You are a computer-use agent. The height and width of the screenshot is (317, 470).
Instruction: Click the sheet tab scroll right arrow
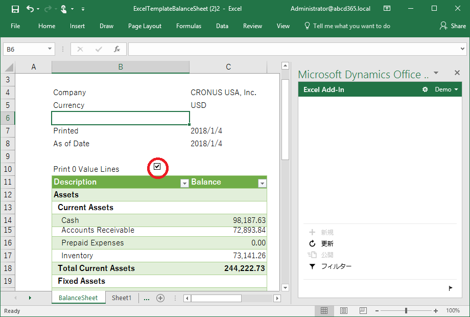pyautogui.click(x=30, y=298)
